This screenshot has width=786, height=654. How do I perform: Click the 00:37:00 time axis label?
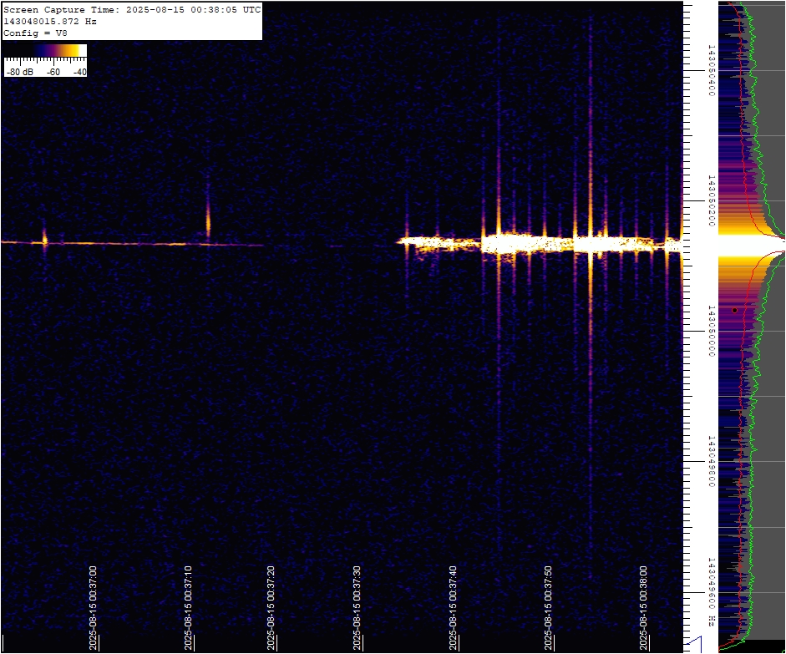pos(94,608)
